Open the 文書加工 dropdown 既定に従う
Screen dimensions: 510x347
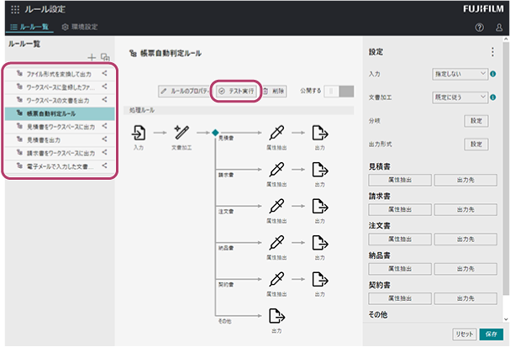(x=460, y=97)
